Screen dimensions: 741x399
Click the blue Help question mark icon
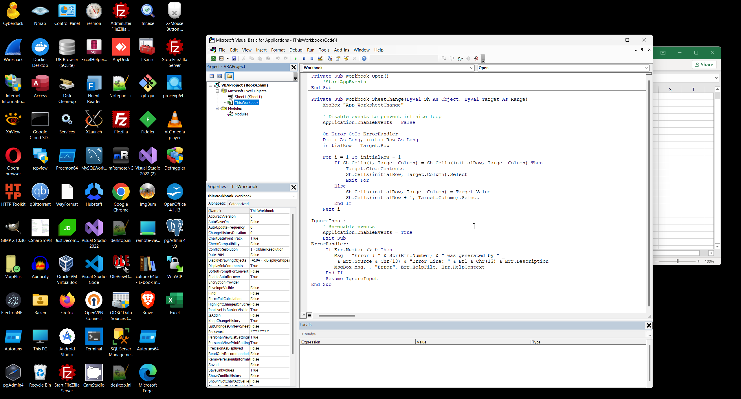pyautogui.click(x=364, y=58)
